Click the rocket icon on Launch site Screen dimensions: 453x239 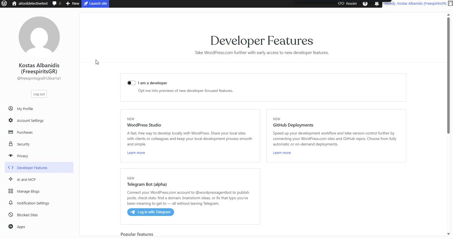pos(86,4)
